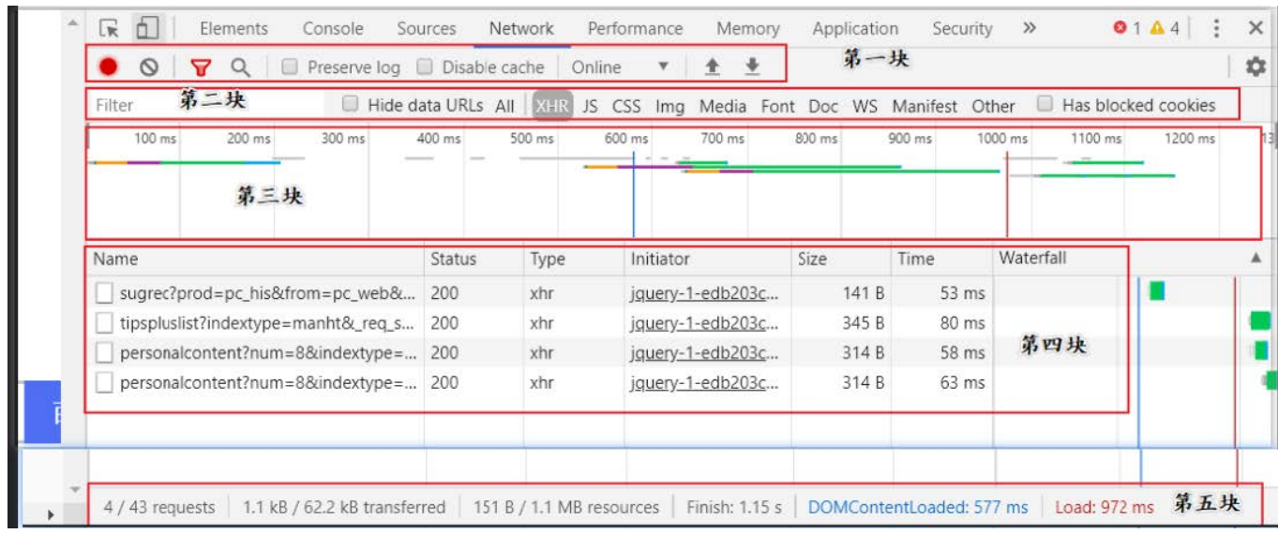The height and width of the screenshot is (534, 1278).
Task: Select the JS resource type filter
Action: [x=590, y=106]
